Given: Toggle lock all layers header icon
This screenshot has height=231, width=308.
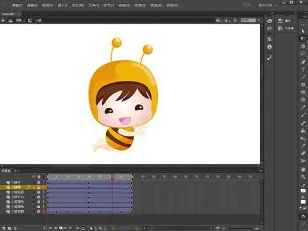Looking at the screenshot, I should (x=38, y=177).
